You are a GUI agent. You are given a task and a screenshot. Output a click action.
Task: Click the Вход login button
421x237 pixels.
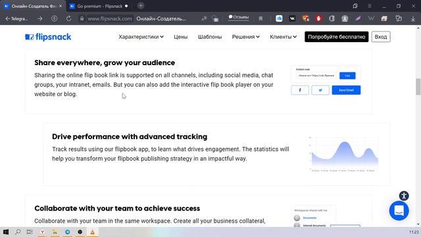click(381, 37)
